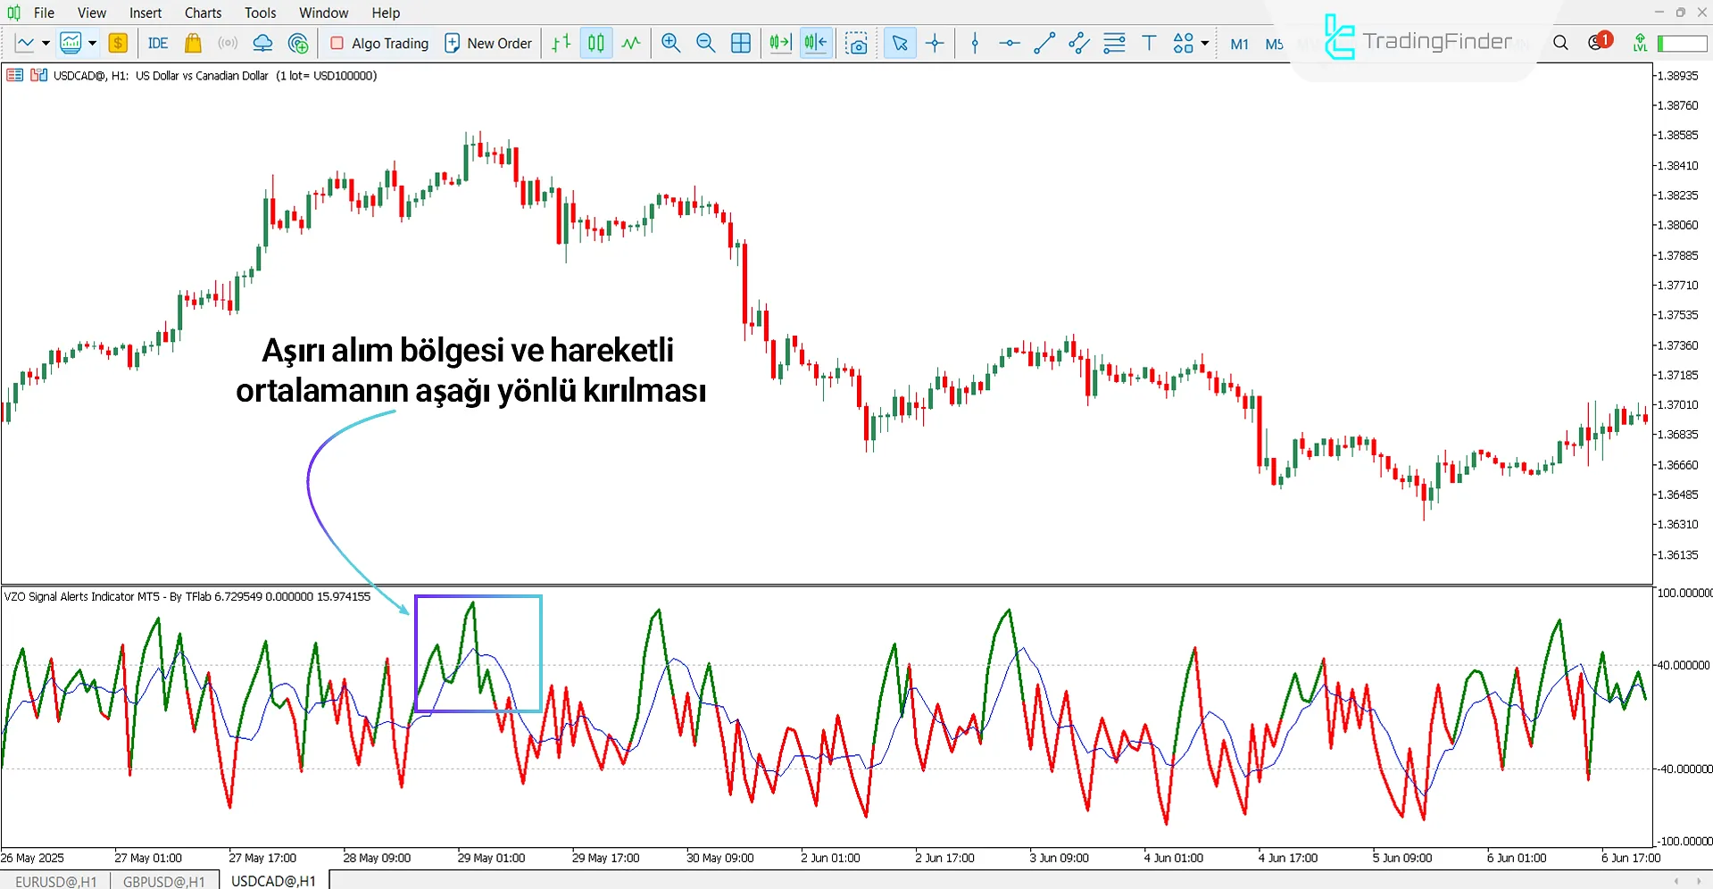Draw a trend line on the chart

(1044, 43)
